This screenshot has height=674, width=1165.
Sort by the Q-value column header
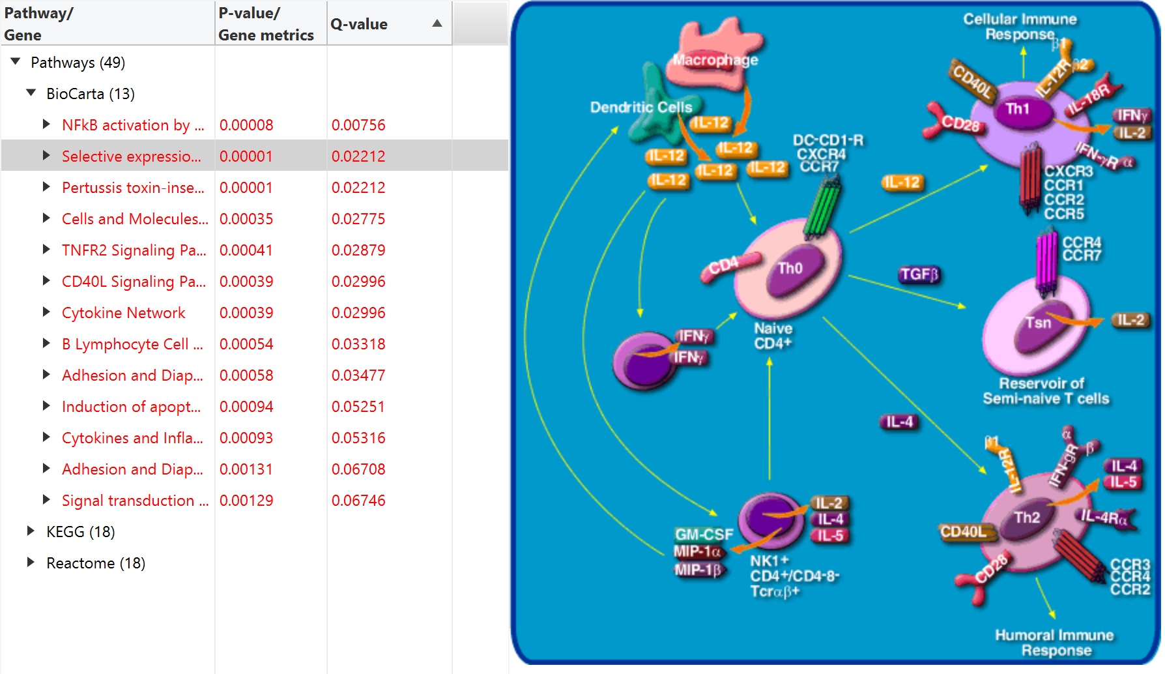coord(389,23)
